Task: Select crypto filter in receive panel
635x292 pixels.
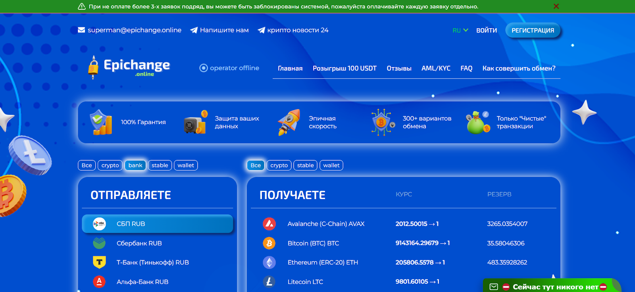Action: coord(279,165)
